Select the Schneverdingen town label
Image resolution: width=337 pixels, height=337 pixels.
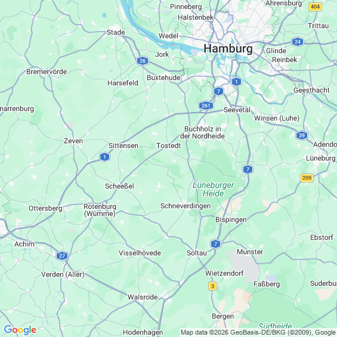185,206
